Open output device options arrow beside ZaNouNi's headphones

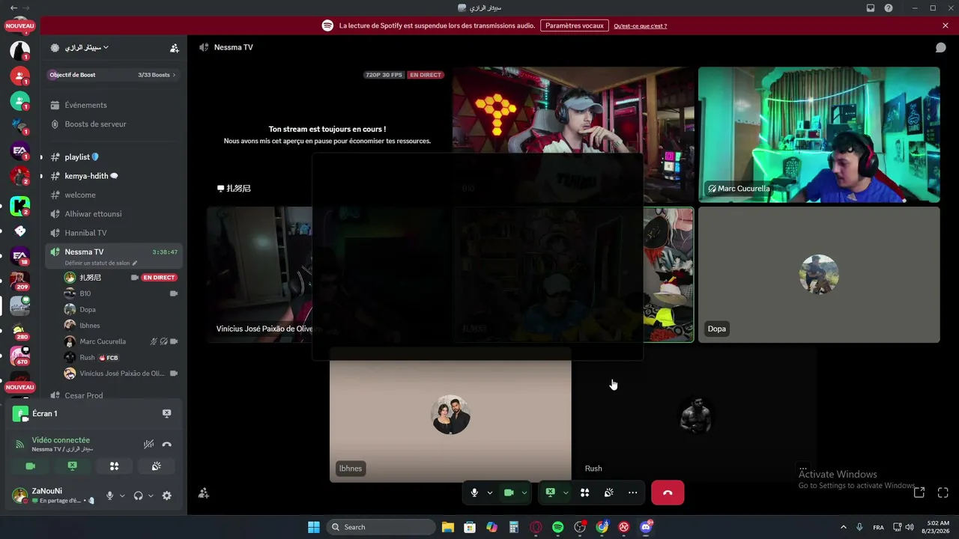pos(151,496)
